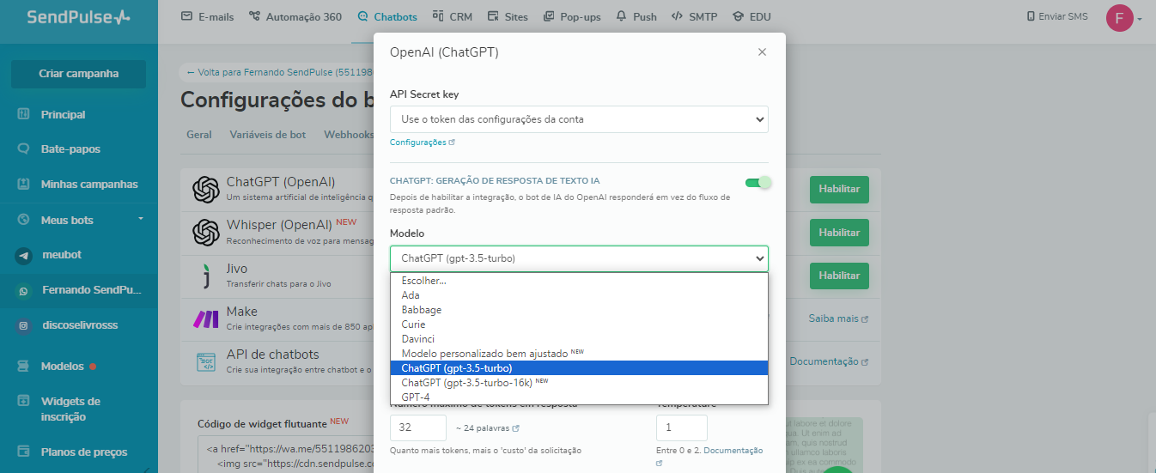Open the SMTP tab
1156x473 pixels.
click(694, 16)
